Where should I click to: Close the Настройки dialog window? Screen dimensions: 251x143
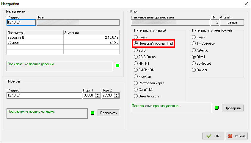click(246, 4)
